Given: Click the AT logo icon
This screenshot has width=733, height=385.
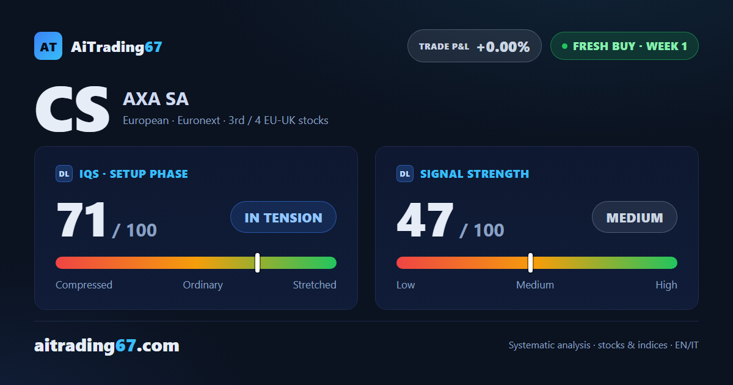Looking at the screenshot, I should click(x=48, y=46).
